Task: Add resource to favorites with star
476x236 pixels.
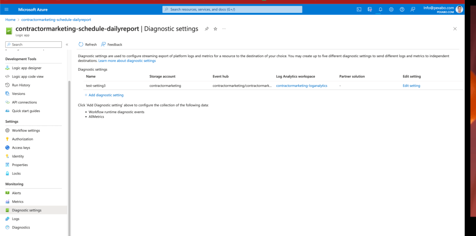Action: click(x=215, y=29)
